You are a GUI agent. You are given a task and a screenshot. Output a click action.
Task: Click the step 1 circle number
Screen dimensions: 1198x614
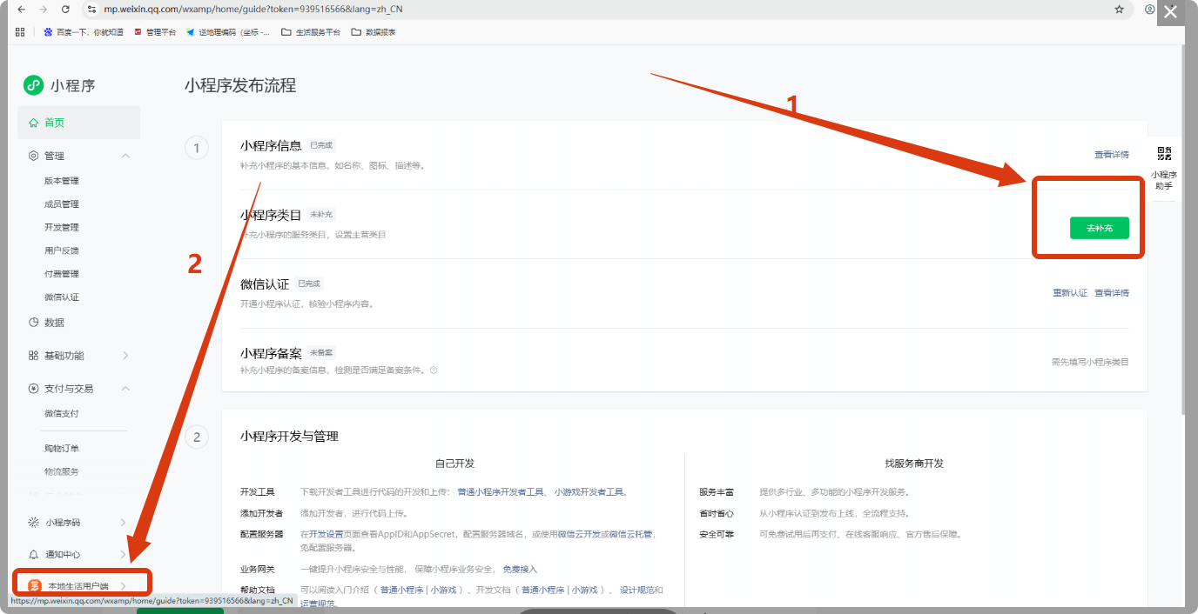pos(197,149)
